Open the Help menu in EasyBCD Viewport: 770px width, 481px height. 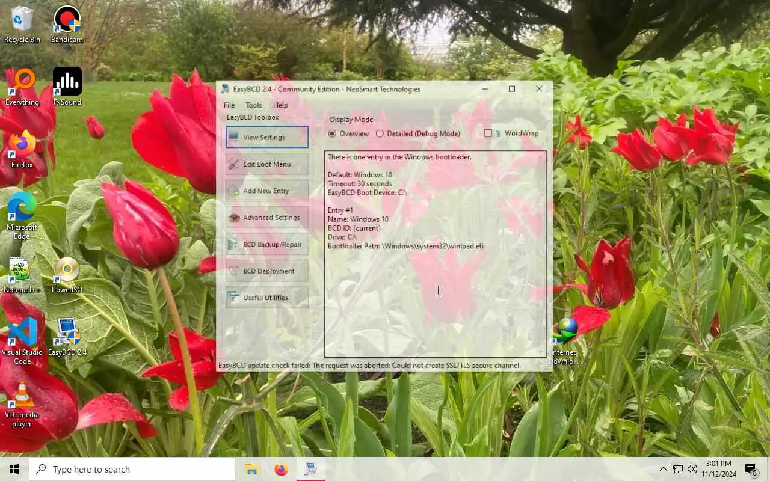280,105
